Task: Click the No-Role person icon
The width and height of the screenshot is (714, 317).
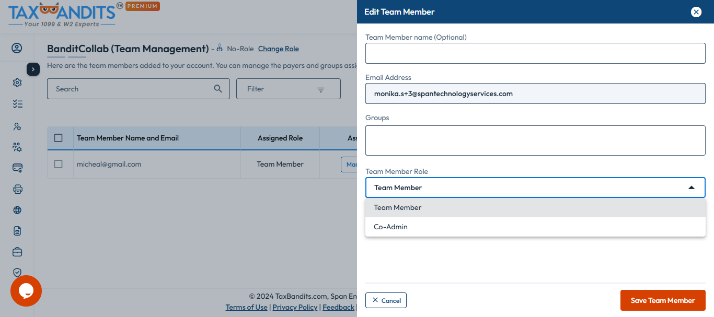Action: click(220, 48)
